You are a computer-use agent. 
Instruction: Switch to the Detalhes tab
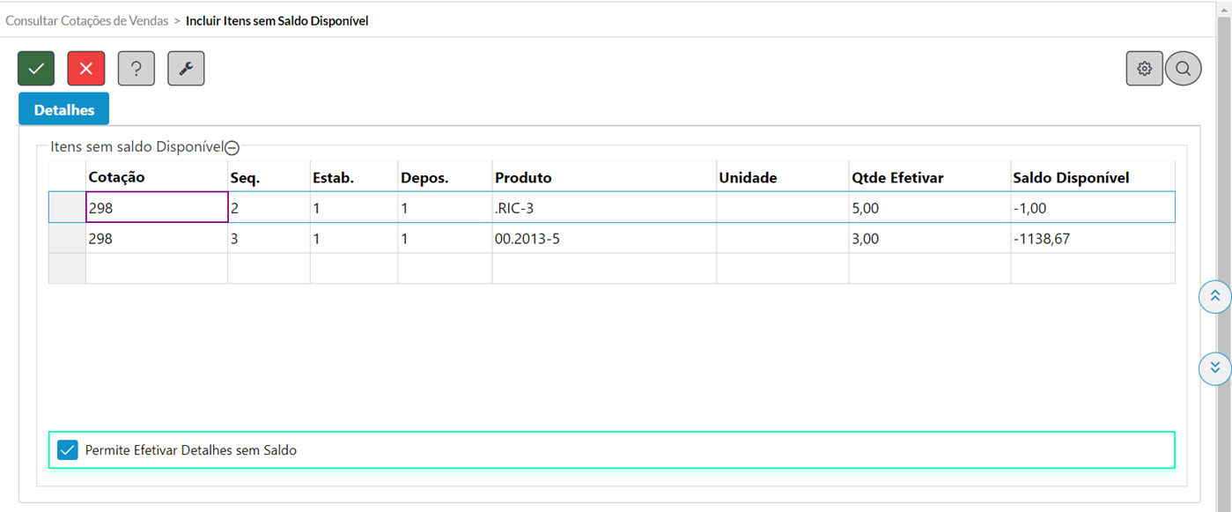click(x=63, y=110)
